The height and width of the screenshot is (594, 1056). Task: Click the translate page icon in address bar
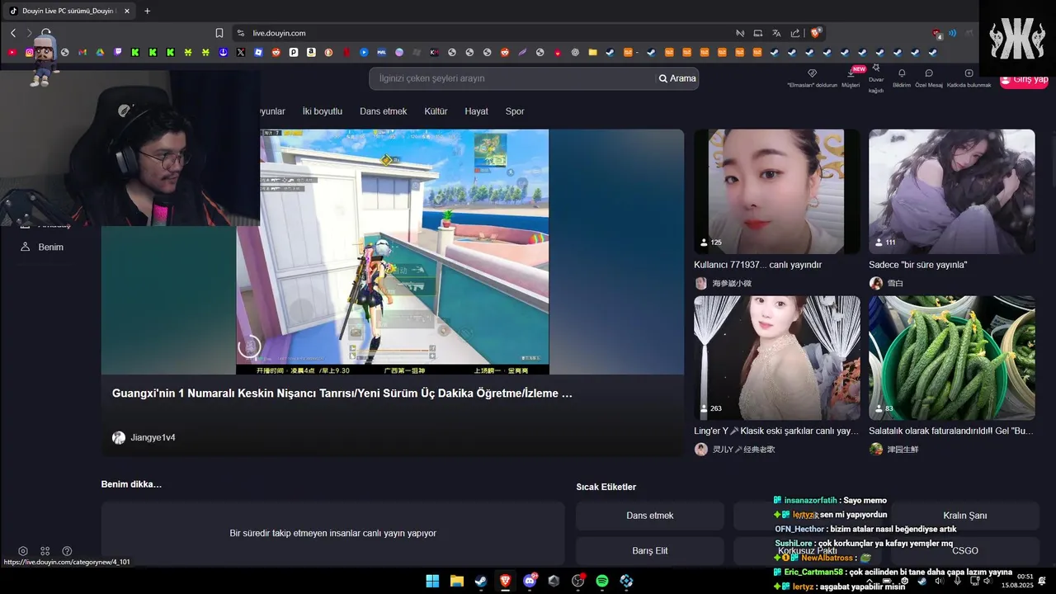click(776, 33)
